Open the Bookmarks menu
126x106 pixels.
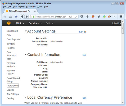(31, 7)
